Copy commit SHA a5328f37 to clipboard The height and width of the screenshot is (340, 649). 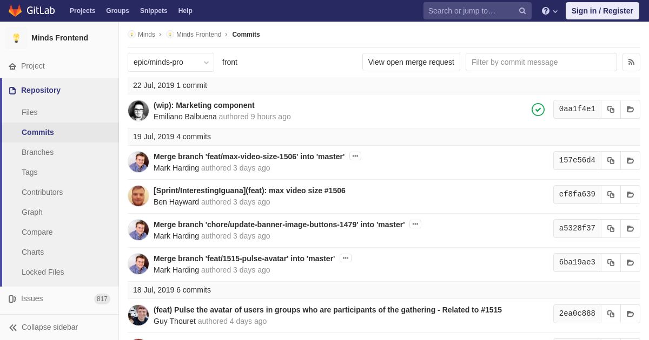coord(611,228)
